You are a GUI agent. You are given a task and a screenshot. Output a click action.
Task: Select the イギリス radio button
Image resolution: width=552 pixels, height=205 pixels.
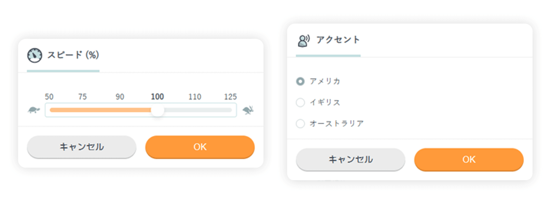[x=300, y=102]
